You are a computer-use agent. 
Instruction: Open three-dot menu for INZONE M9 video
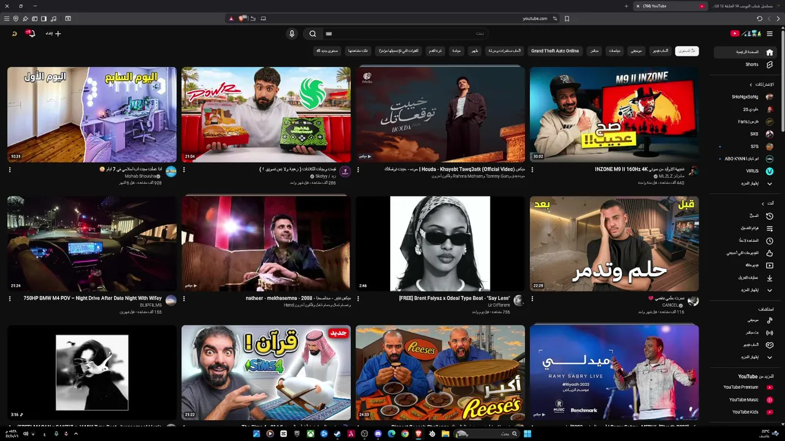click(532, 170)
